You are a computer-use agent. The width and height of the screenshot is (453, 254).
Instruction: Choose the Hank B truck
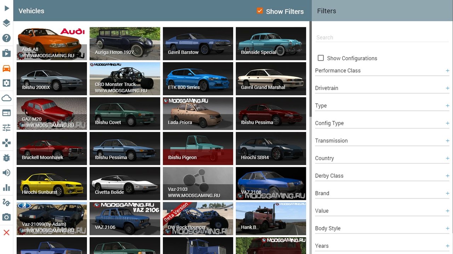click(271, 218)
